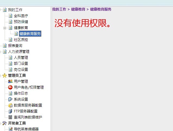
Task: Open 操作日志 in the tree
Action: (21, 93)
